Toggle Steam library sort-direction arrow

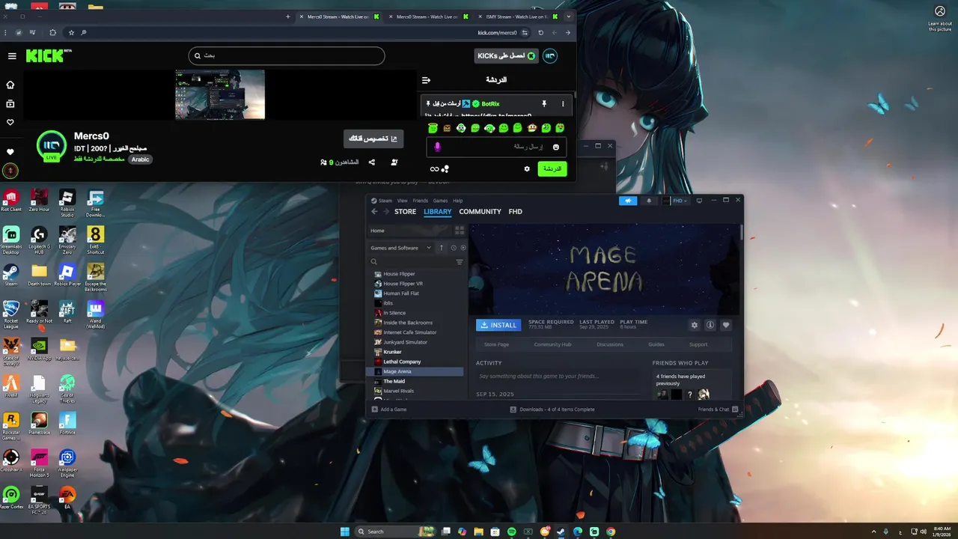coord(442,248)
